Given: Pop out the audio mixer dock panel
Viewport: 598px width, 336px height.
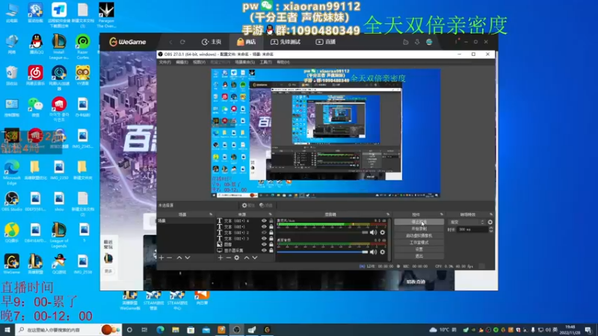Looking at the screenshot, I should [x=388, y=214].
